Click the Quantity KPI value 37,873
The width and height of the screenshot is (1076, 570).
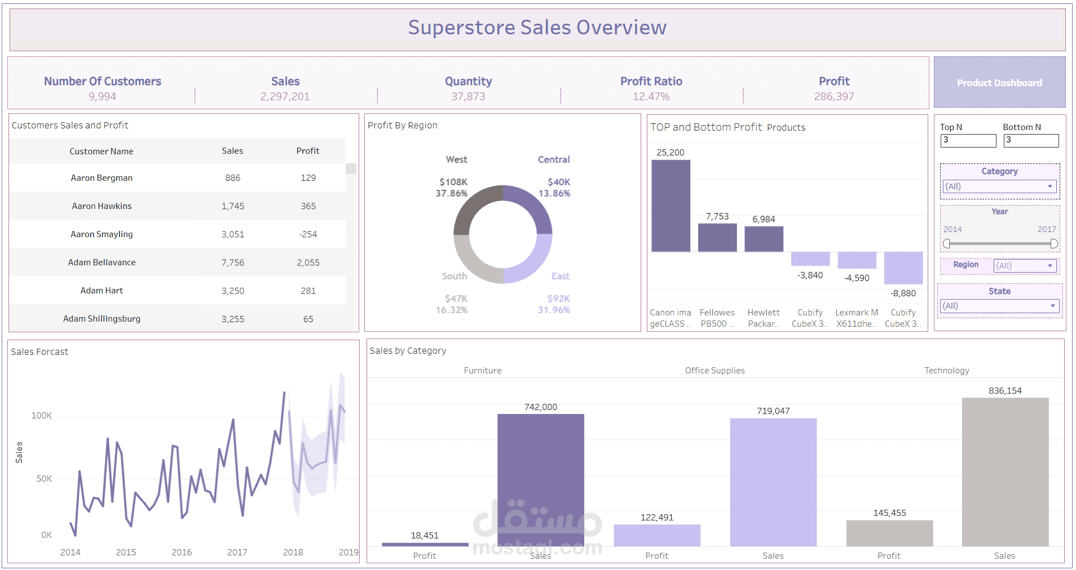point(468,96)
